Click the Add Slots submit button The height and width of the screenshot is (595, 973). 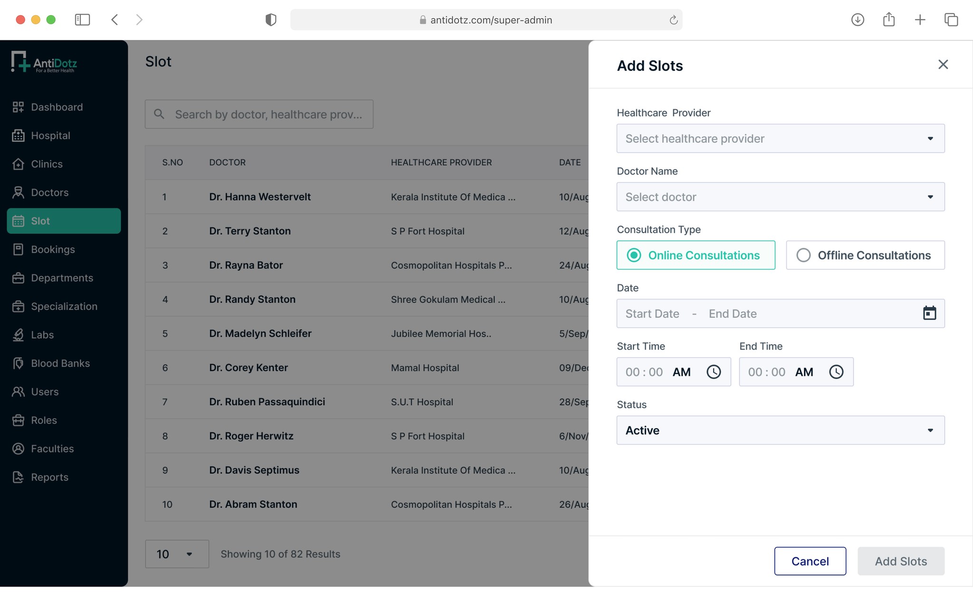tap(900, 561)
